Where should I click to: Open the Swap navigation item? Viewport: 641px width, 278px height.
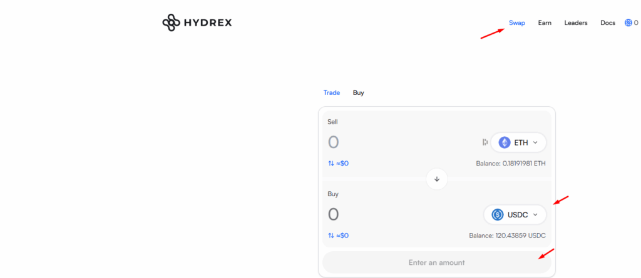516,23
